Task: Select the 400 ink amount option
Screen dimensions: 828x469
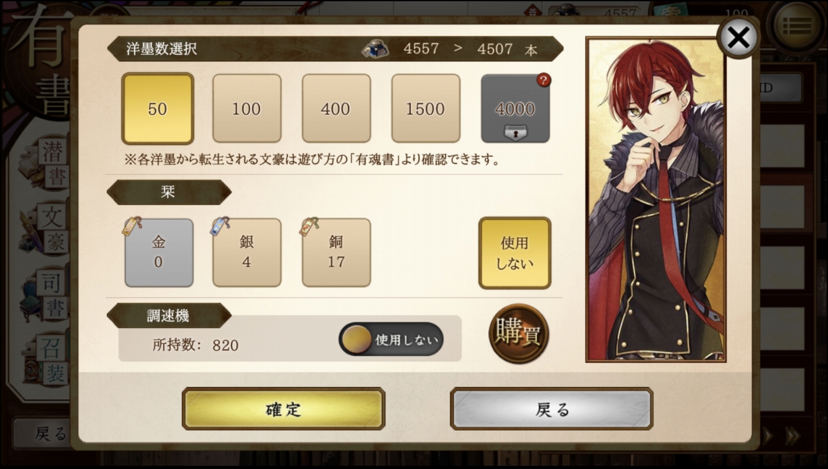Action: [336, 109]
